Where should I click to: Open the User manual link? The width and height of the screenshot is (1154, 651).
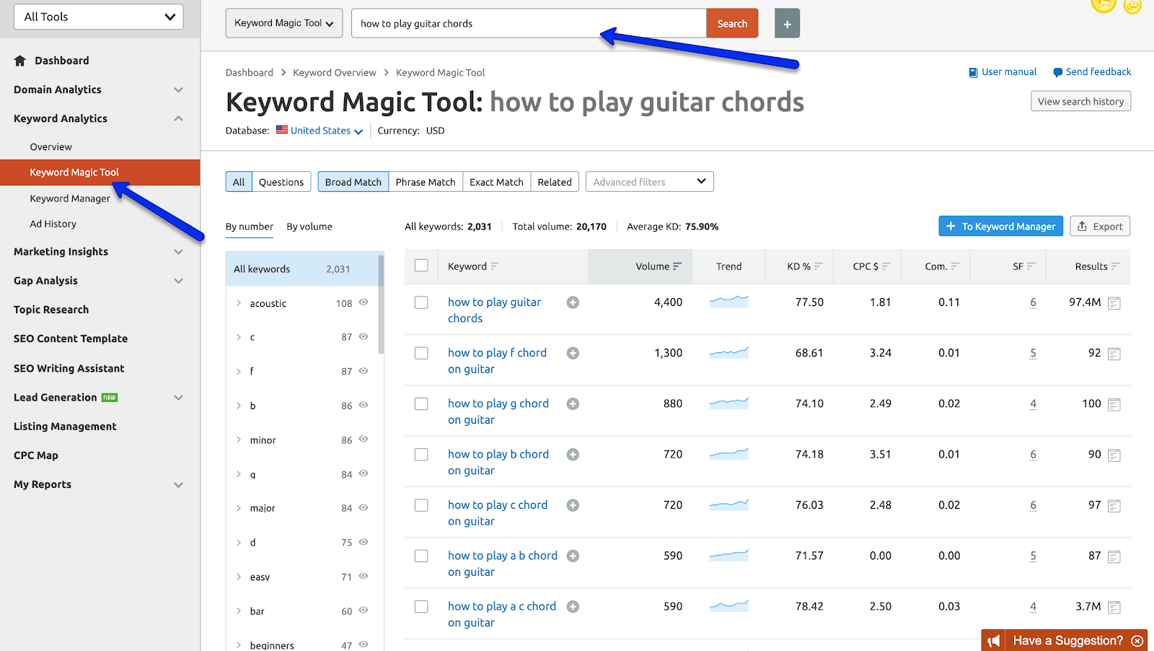tap(1003, 72)
